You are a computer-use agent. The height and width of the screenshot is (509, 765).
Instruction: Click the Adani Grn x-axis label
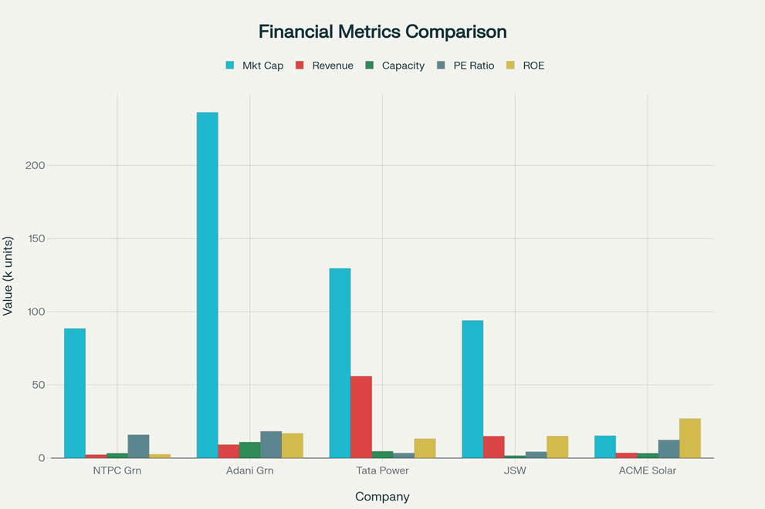[250, 470]
